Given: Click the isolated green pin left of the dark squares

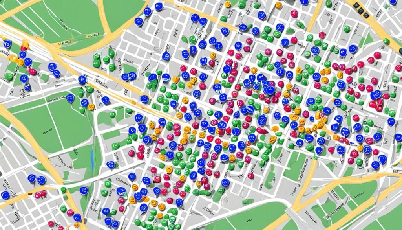Looking at the screenshot, I should tap(347, 29).
